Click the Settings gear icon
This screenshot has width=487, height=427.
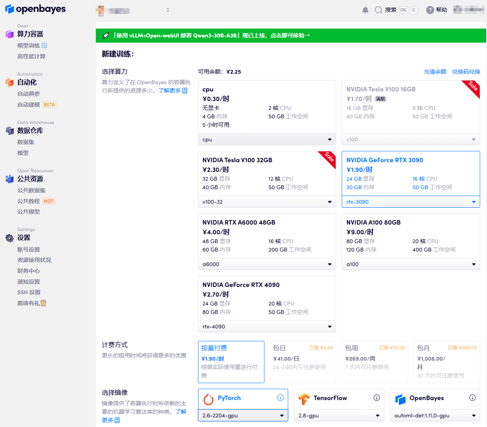click(10, 238)
